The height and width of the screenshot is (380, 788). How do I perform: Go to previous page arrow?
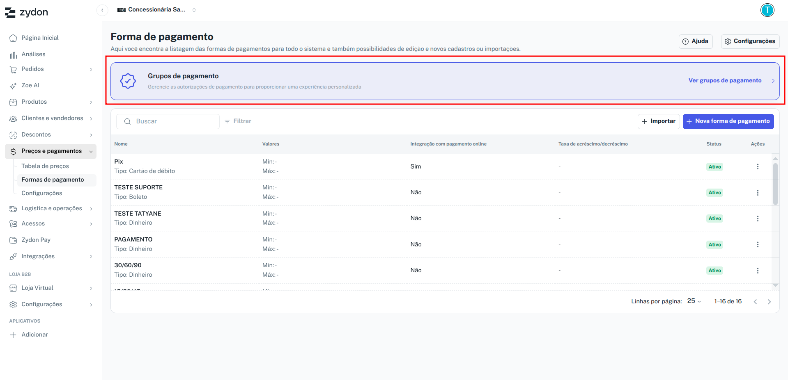755,302
